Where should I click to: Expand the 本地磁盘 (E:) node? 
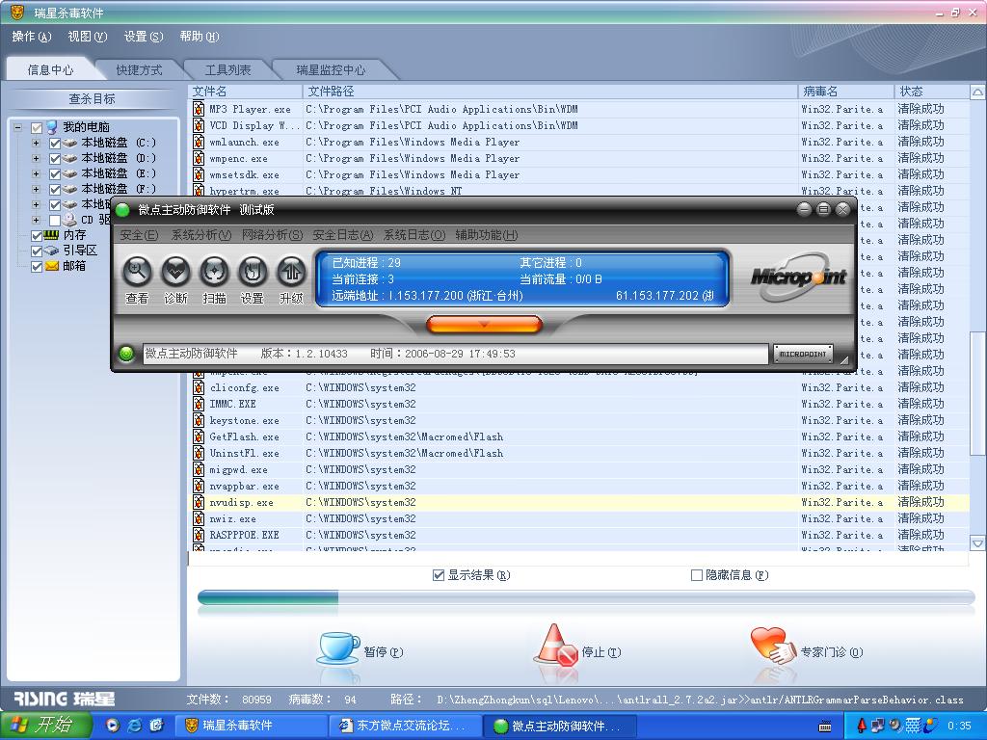(36, 173)
